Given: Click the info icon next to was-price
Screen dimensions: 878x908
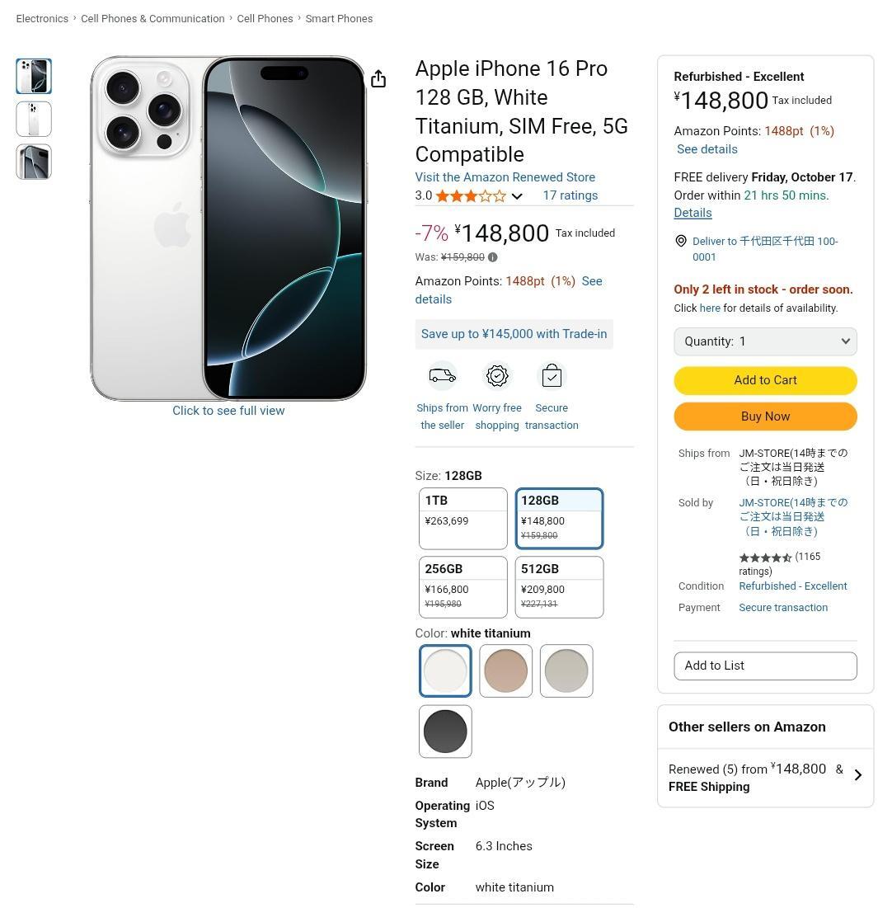Looking at the screenshot, I should point(493,257).
